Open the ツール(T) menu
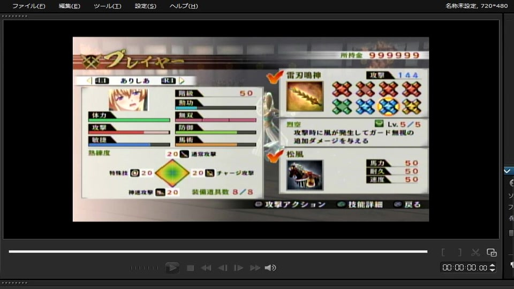Screen dimensions: 514x289 (107, 6)
